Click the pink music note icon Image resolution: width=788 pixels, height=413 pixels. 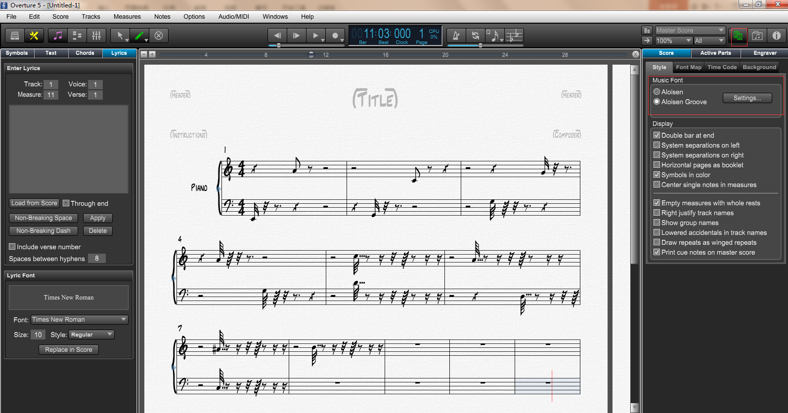(x=58, y=36)
